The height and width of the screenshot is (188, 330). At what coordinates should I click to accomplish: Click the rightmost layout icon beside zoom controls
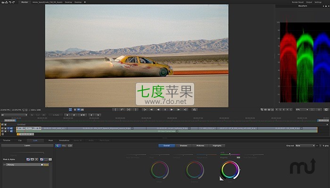[x=326, y=110]
